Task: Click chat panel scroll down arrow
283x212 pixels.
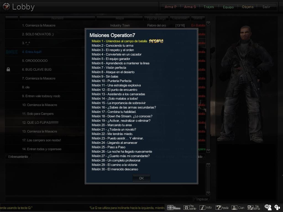Action: click(x=208, y=193)
